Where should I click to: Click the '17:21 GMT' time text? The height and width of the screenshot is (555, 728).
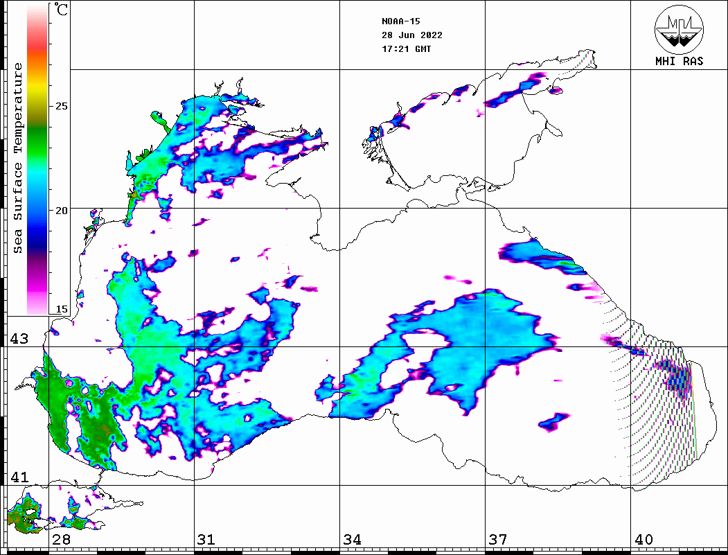coord(406,49)
